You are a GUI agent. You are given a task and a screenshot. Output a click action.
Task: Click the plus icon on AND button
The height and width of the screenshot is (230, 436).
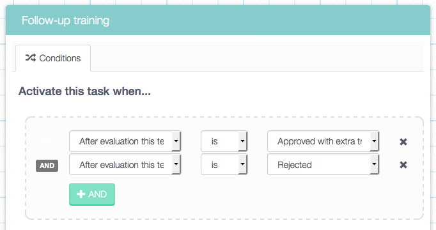click(81, 194)
